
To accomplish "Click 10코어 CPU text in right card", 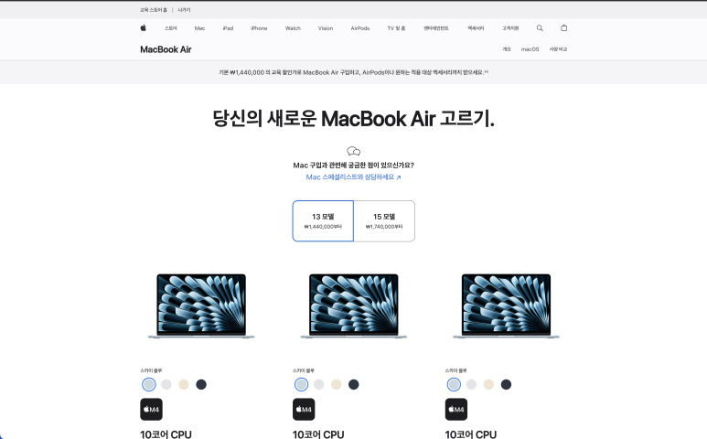I will (x=471, y=434).
